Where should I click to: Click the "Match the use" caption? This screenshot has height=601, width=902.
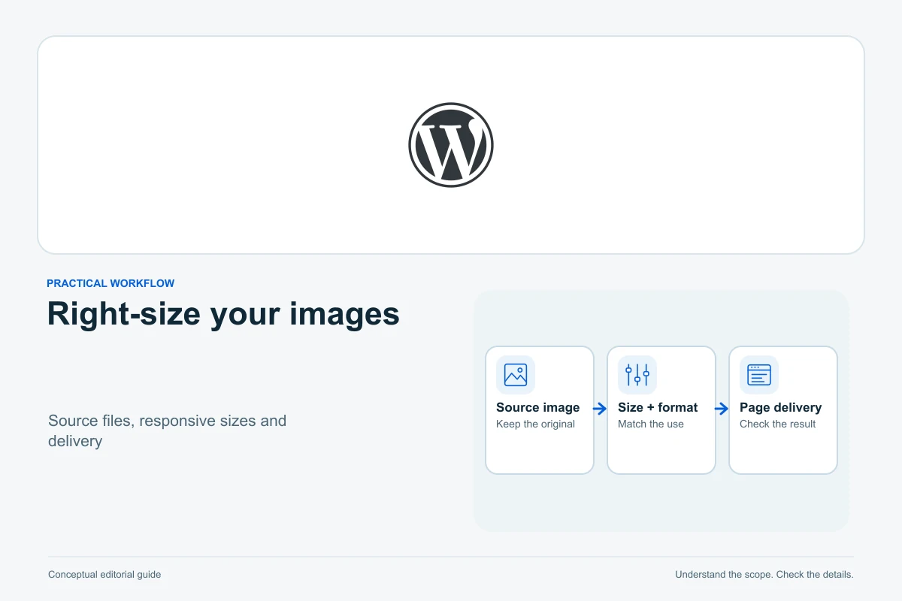tap(651, 424)
